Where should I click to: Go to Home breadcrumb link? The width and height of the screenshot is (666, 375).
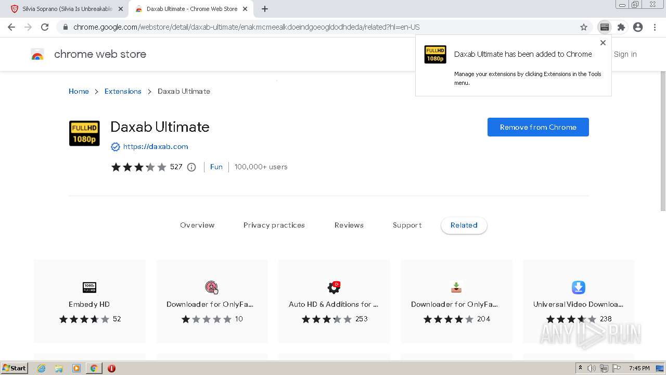pyautogui.click(x=79, y=91)
